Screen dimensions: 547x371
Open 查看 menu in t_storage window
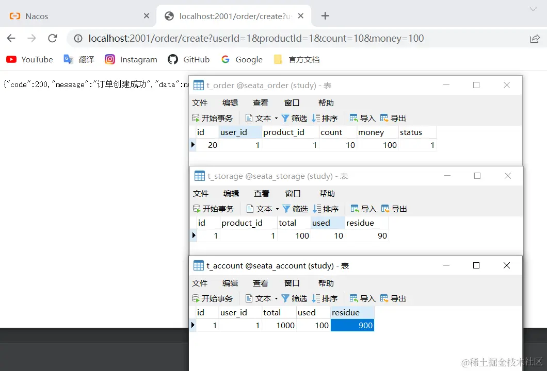pos(261,193)
